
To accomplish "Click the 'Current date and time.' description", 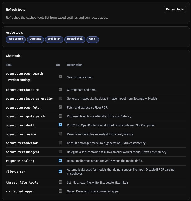I will [82, 90].
